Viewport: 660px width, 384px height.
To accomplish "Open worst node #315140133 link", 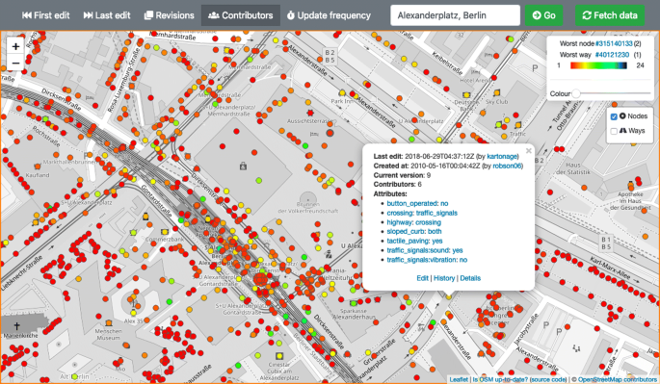I will [614, 43].
